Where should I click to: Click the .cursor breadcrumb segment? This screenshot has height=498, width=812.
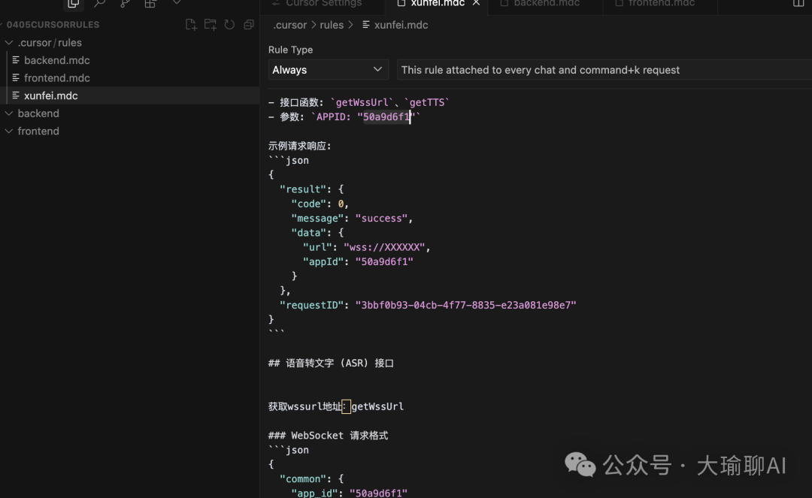[x=290, y=25]
